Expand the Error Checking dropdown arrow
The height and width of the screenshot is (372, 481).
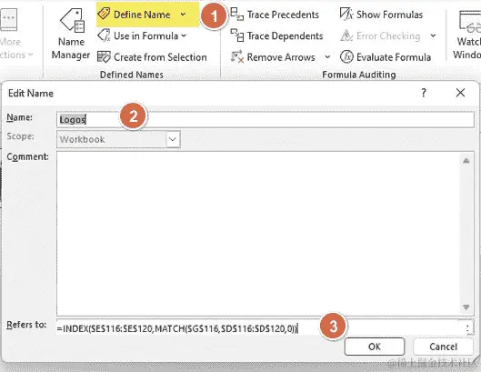[433, 35]
